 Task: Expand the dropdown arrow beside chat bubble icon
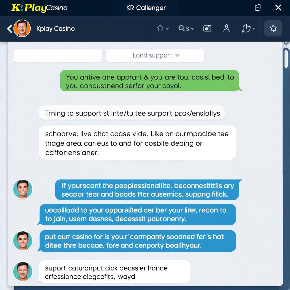254,29
